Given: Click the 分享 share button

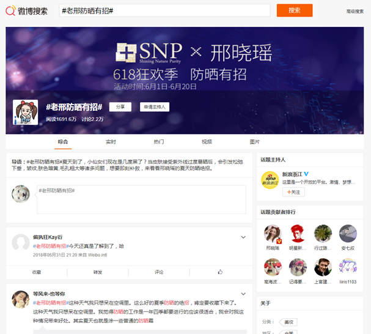Looking at the screenshot, I should coord(120,107).
